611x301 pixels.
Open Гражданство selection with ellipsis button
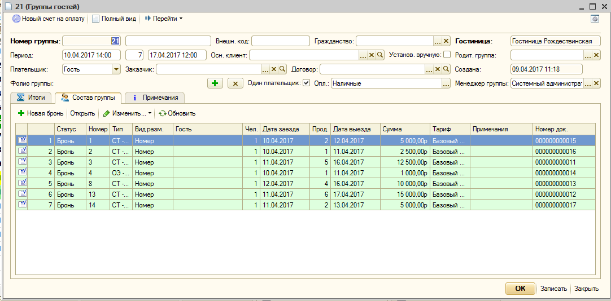438,41
